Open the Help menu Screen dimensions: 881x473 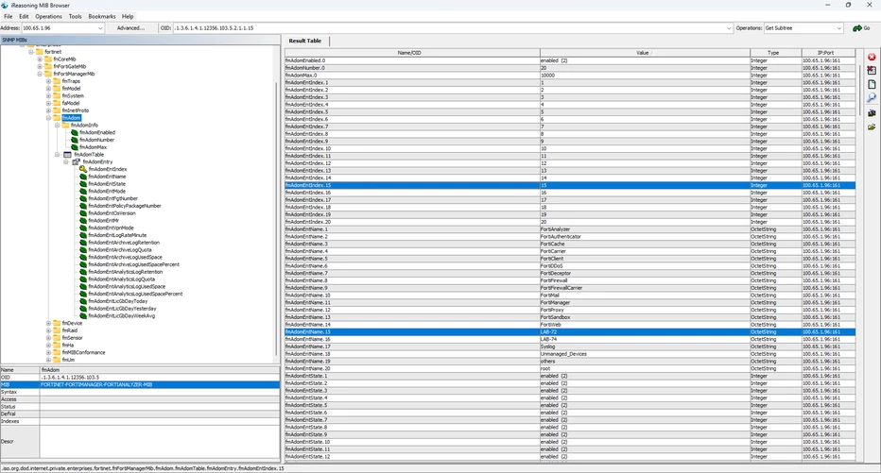pyautogui.click(x=128, y=16)
